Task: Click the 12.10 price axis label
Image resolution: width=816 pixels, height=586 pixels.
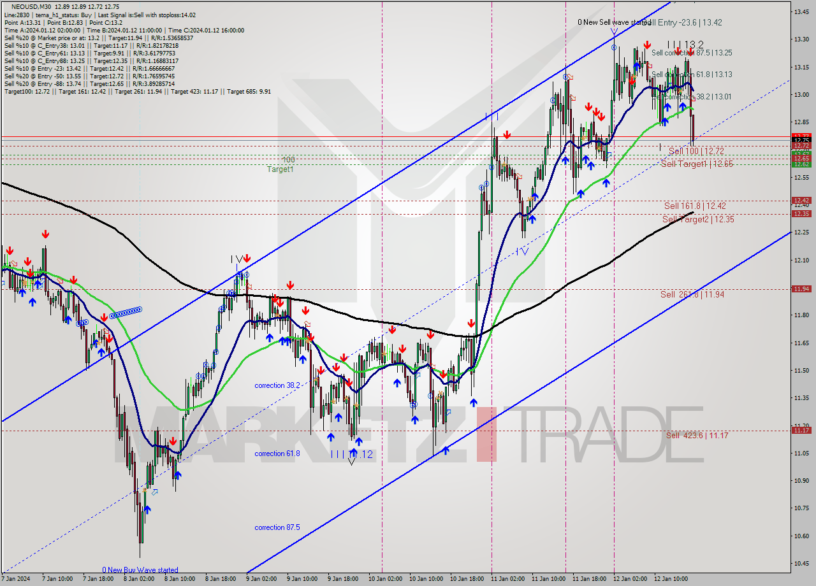Action: point(801,260)
